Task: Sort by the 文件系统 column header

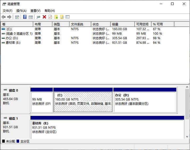Action: [x=80, y=24]
